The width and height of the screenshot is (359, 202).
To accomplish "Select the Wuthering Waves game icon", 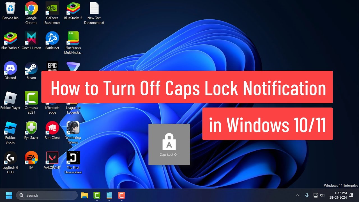I will click(73, 132).
